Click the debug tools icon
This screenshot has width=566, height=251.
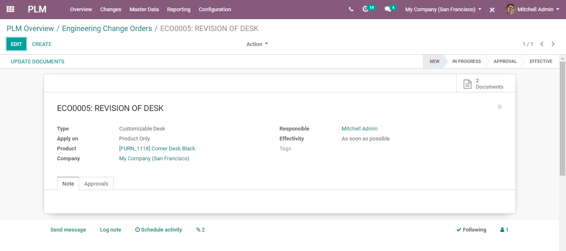pos(492,10)
